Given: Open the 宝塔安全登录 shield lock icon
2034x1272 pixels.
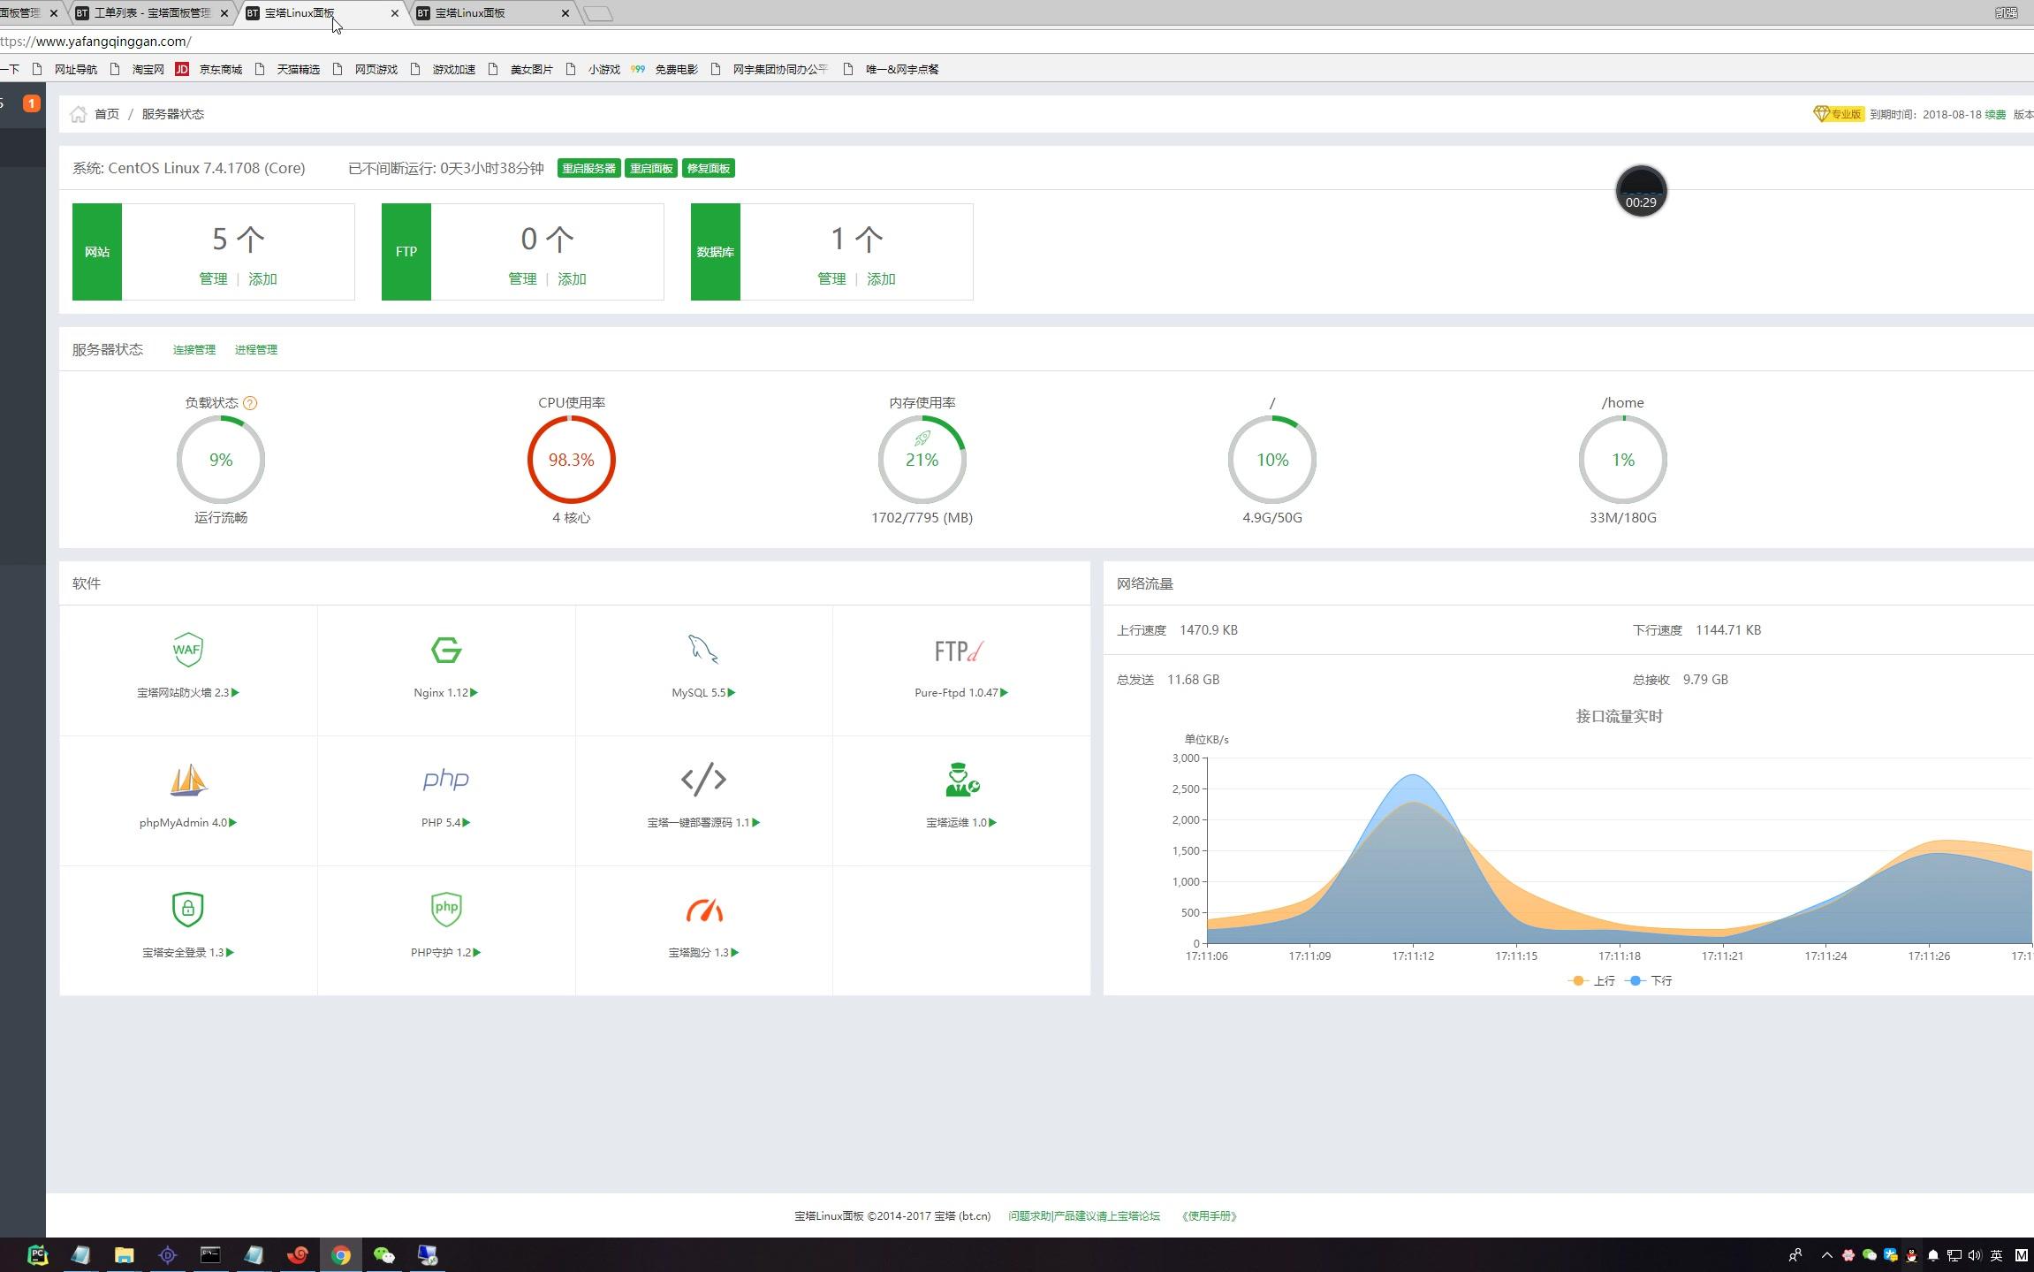Looking at the screenshot, I should [x=187, y=909].
